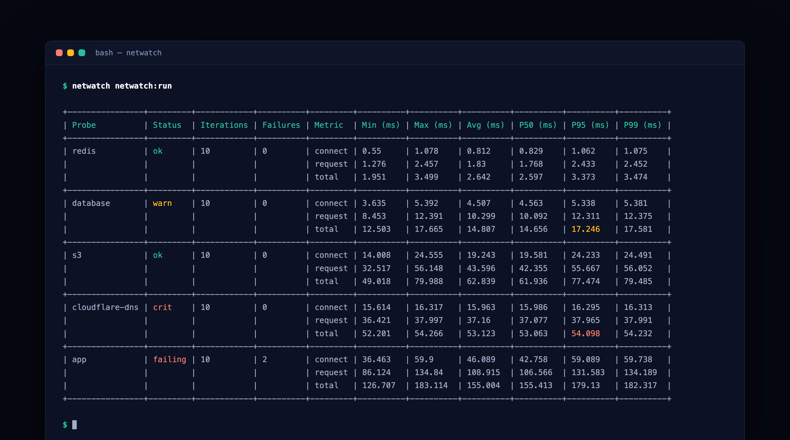790x440 pixels.
Task: Click the highlighted red value '54.098'
Action: pos(586,333)
